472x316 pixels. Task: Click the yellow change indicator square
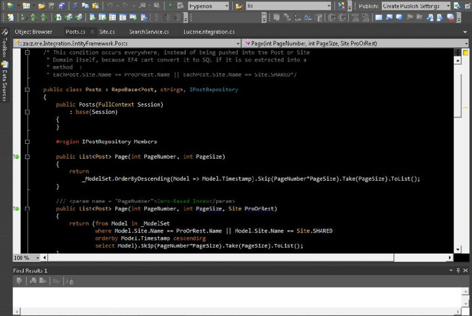point(466,53)
